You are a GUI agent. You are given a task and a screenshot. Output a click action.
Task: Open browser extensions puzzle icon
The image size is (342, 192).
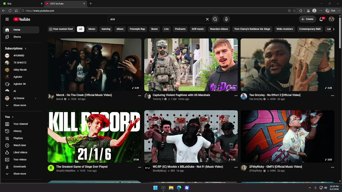tap(301, 11)
